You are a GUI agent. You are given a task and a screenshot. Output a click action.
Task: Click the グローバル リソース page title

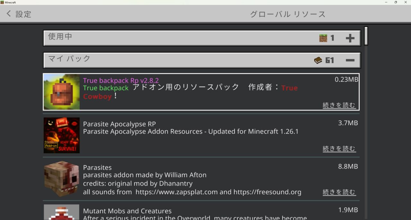(x=288, y=14)
